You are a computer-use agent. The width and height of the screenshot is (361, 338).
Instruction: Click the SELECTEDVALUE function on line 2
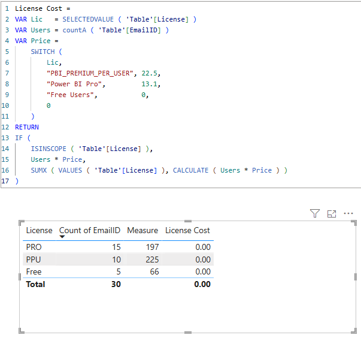(x=88, y=19)
